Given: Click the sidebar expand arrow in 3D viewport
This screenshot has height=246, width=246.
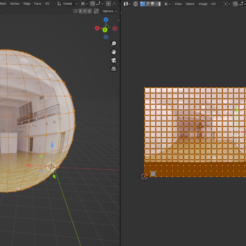Looking at the screenshot, I should (119, 20).
